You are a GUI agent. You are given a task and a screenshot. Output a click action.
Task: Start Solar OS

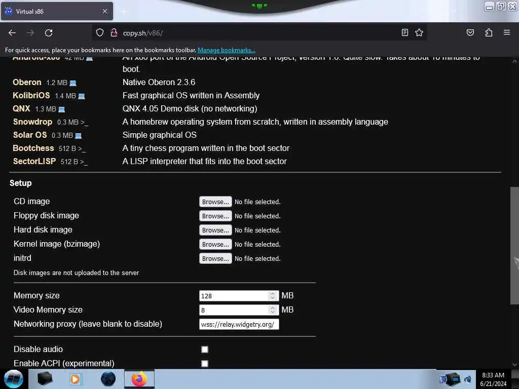(x=30, y=135)
